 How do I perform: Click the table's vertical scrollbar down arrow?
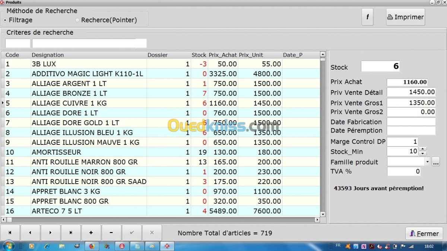coord(323,214)
